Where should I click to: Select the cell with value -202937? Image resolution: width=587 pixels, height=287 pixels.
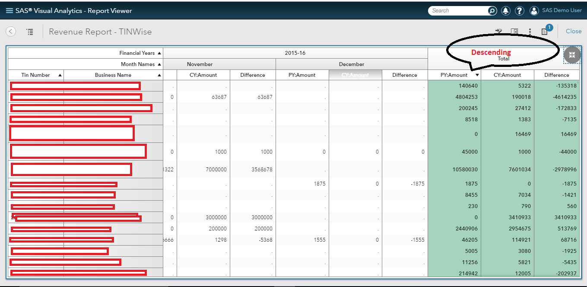557,273
